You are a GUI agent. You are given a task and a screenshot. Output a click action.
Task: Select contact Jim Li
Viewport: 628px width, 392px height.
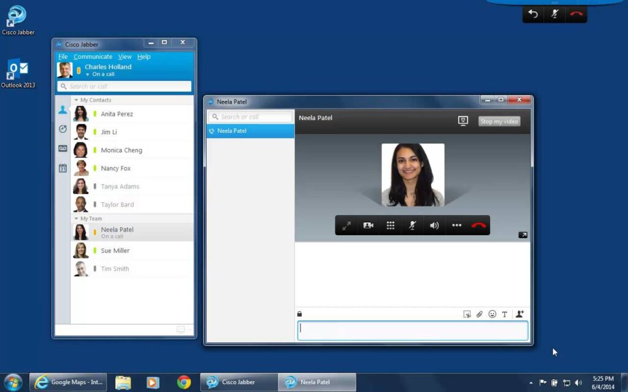click(x=132, y=132)
